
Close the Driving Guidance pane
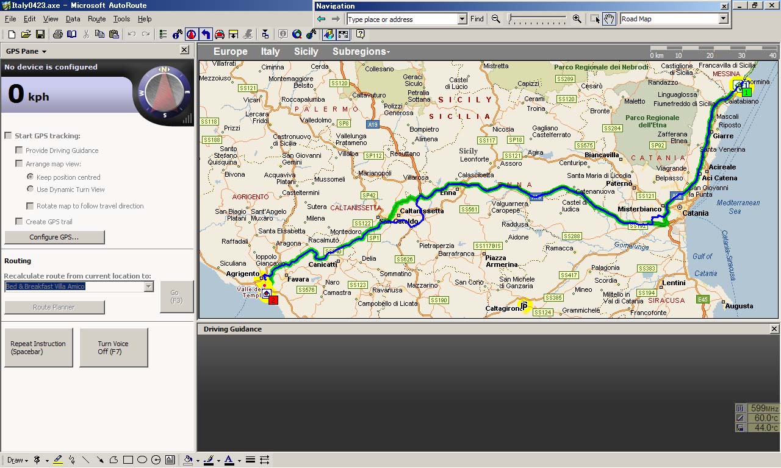pos(774,329)
